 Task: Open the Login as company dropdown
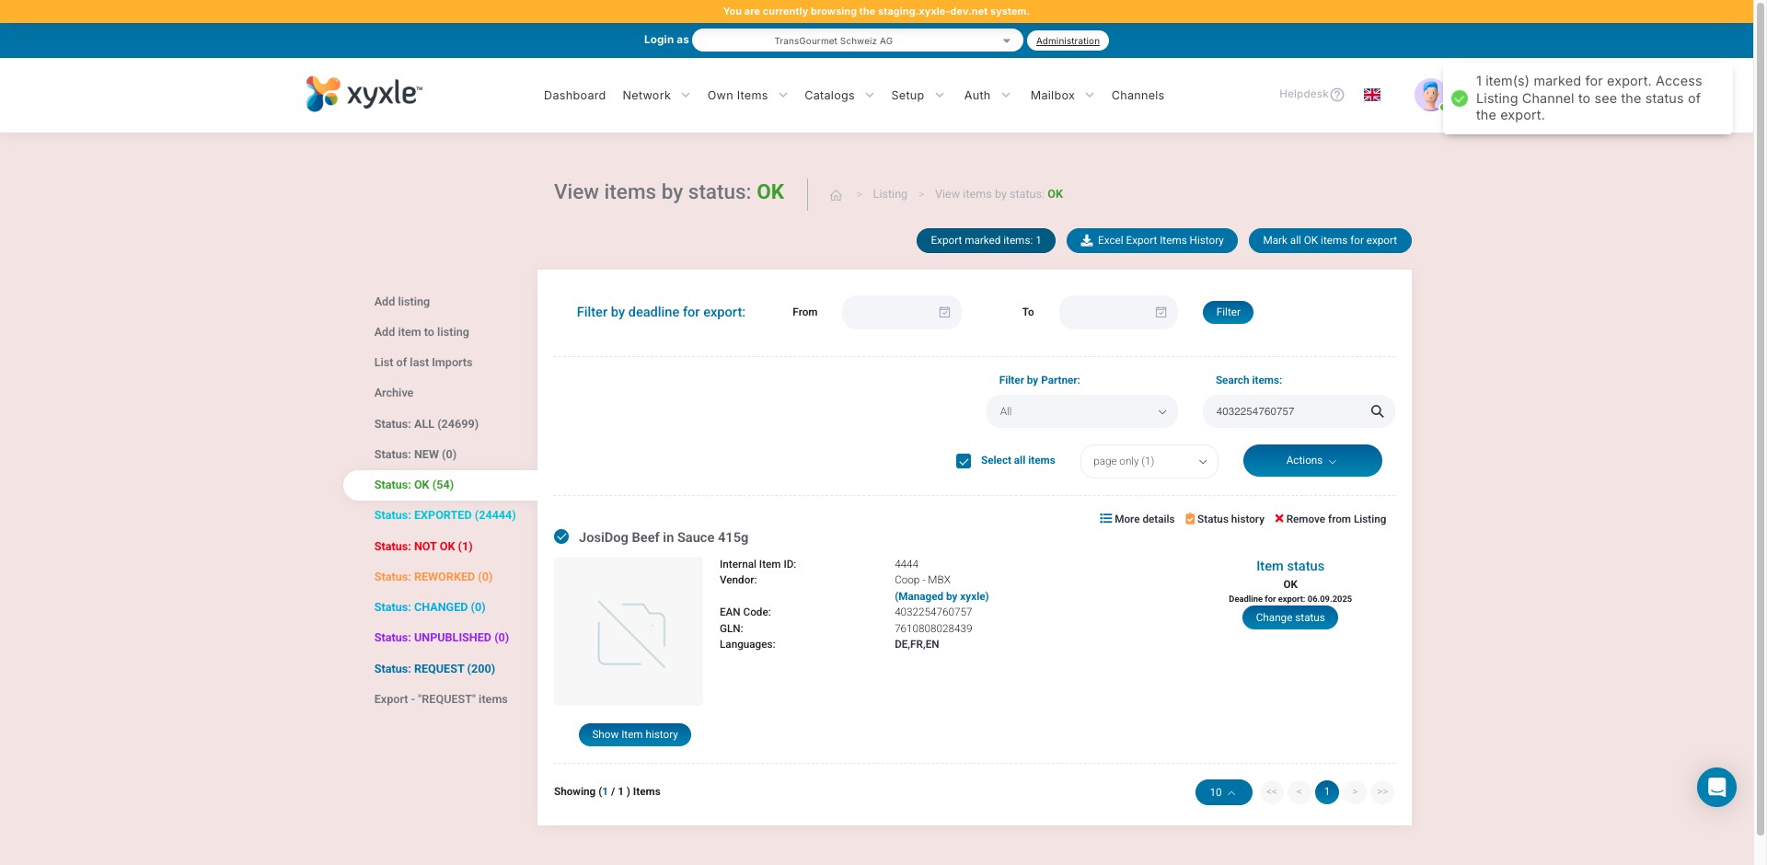(x=857, y=40)
